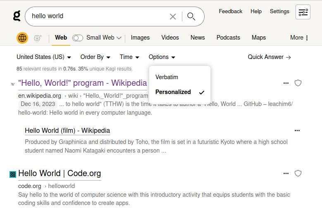The height and width of the screenshot is (219, 322).
Task: Click the 85 relevant results text
Action: [x=74, y=69]
